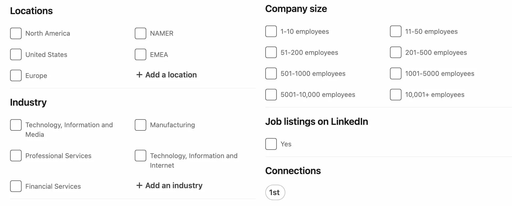Click Add a location
512x206 pixels.
coord(166,75)
